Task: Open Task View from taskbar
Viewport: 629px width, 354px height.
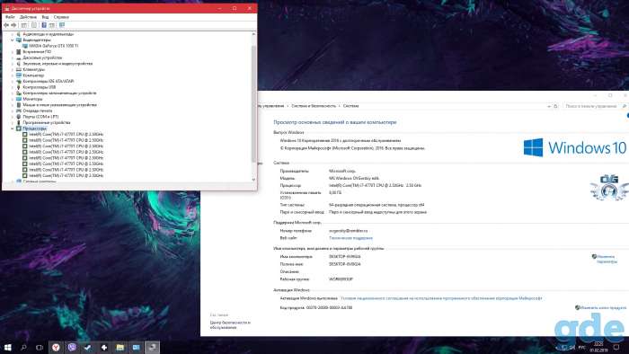Action: click(x=40, y=347)
